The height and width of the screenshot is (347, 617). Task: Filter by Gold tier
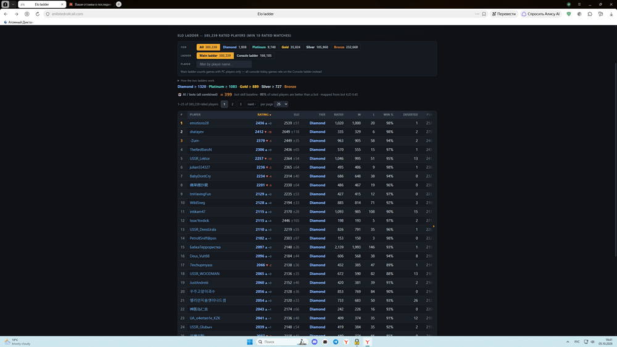[291, 47]
